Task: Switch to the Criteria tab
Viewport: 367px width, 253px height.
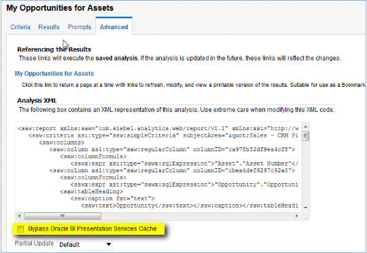Action: (x=20, y=27)
